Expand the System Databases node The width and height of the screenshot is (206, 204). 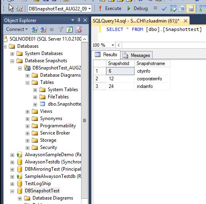click(12, 54)
